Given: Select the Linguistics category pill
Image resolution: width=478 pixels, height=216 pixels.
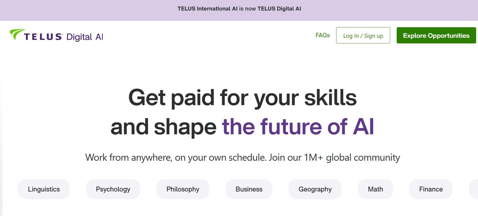Looking at the screenshot, I should tap(44, 189).
